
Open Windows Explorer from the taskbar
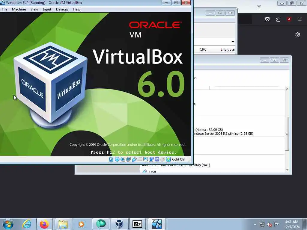[63, 224]
